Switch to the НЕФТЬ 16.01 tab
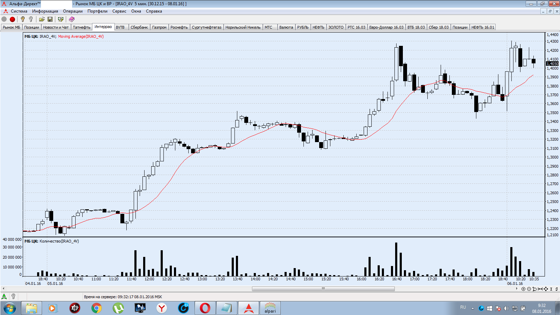 click(x=483, y=27)
